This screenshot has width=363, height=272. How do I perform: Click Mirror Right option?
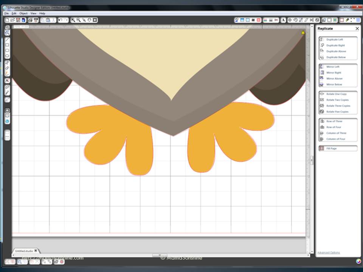(334, 73)
